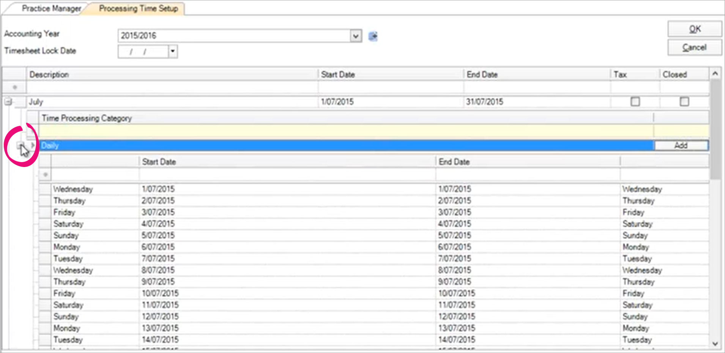725x353 pixels.
Task: Click the Add button in Daily row
Action: click(681, 145)
